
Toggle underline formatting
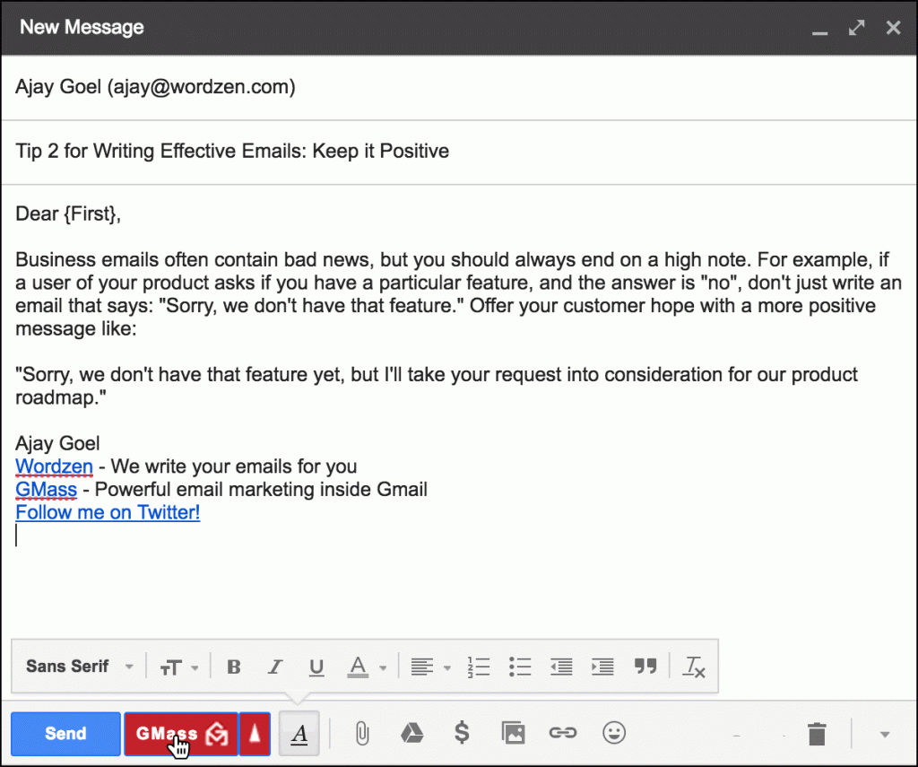[x=316, y=667]
